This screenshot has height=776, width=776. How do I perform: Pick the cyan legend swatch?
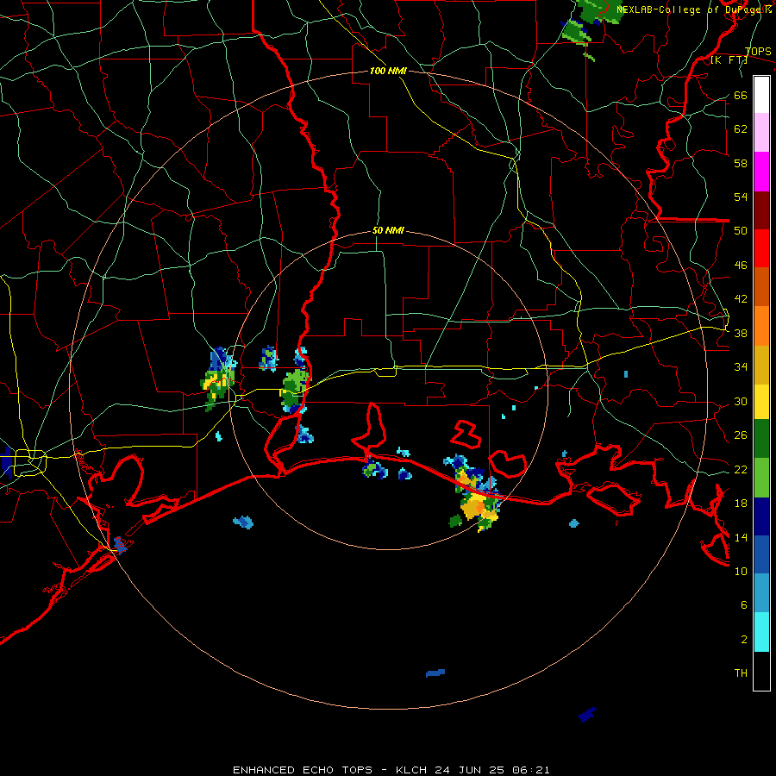click(x=761, y=632)
